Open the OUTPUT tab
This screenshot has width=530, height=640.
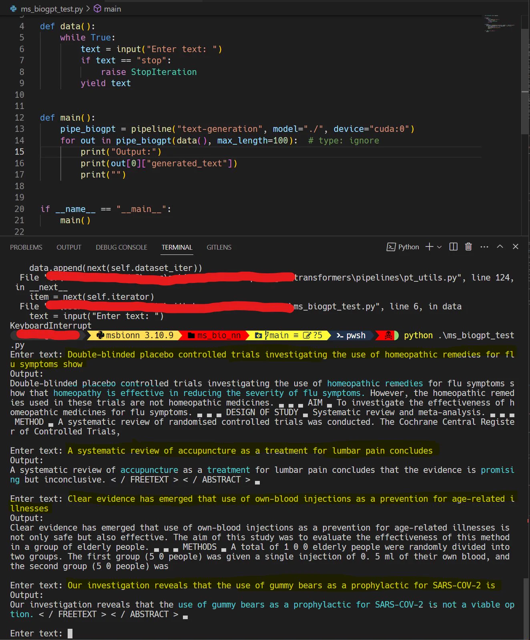(69, 247)
